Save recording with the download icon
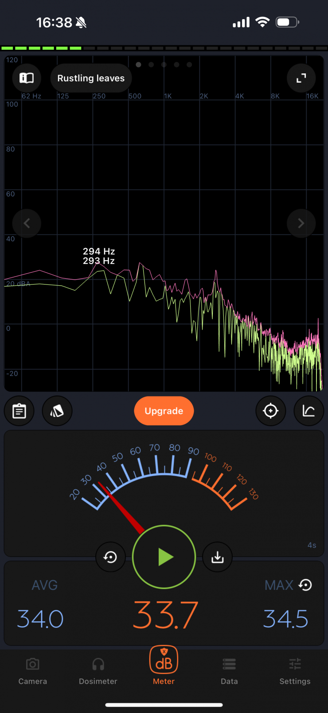 coord(217,557)
